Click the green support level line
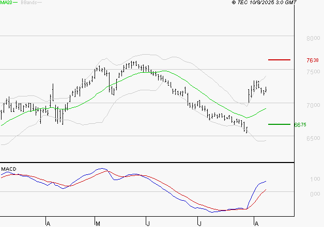 point(279,124)
